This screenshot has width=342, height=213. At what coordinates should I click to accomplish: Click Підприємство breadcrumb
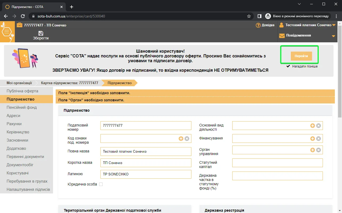click(x=120, y=83)
